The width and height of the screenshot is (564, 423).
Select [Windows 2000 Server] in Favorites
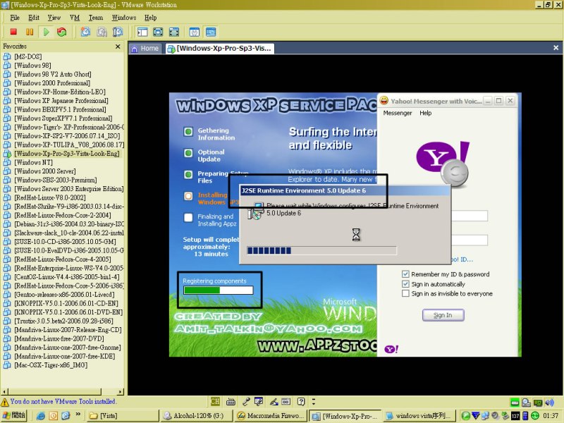pyautogui.click(x=45, y=171)
